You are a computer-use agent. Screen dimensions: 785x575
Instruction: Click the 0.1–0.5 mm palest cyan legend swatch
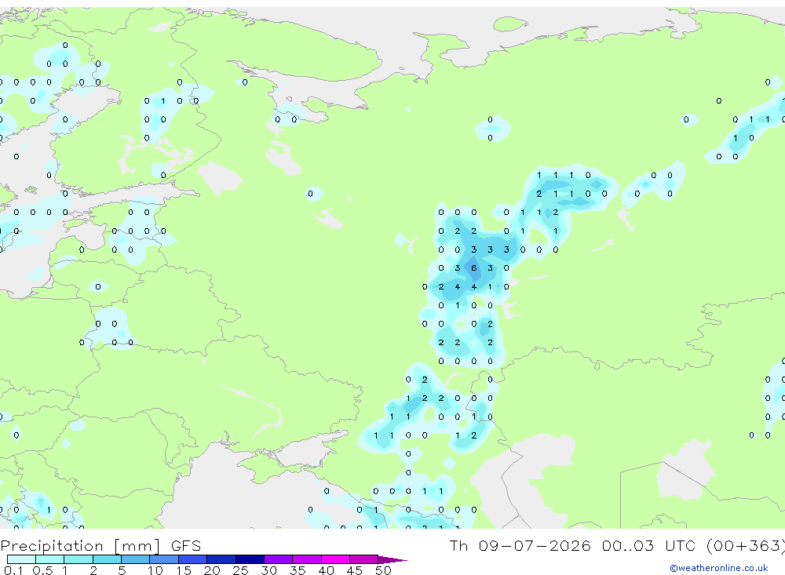pos(21,559)
